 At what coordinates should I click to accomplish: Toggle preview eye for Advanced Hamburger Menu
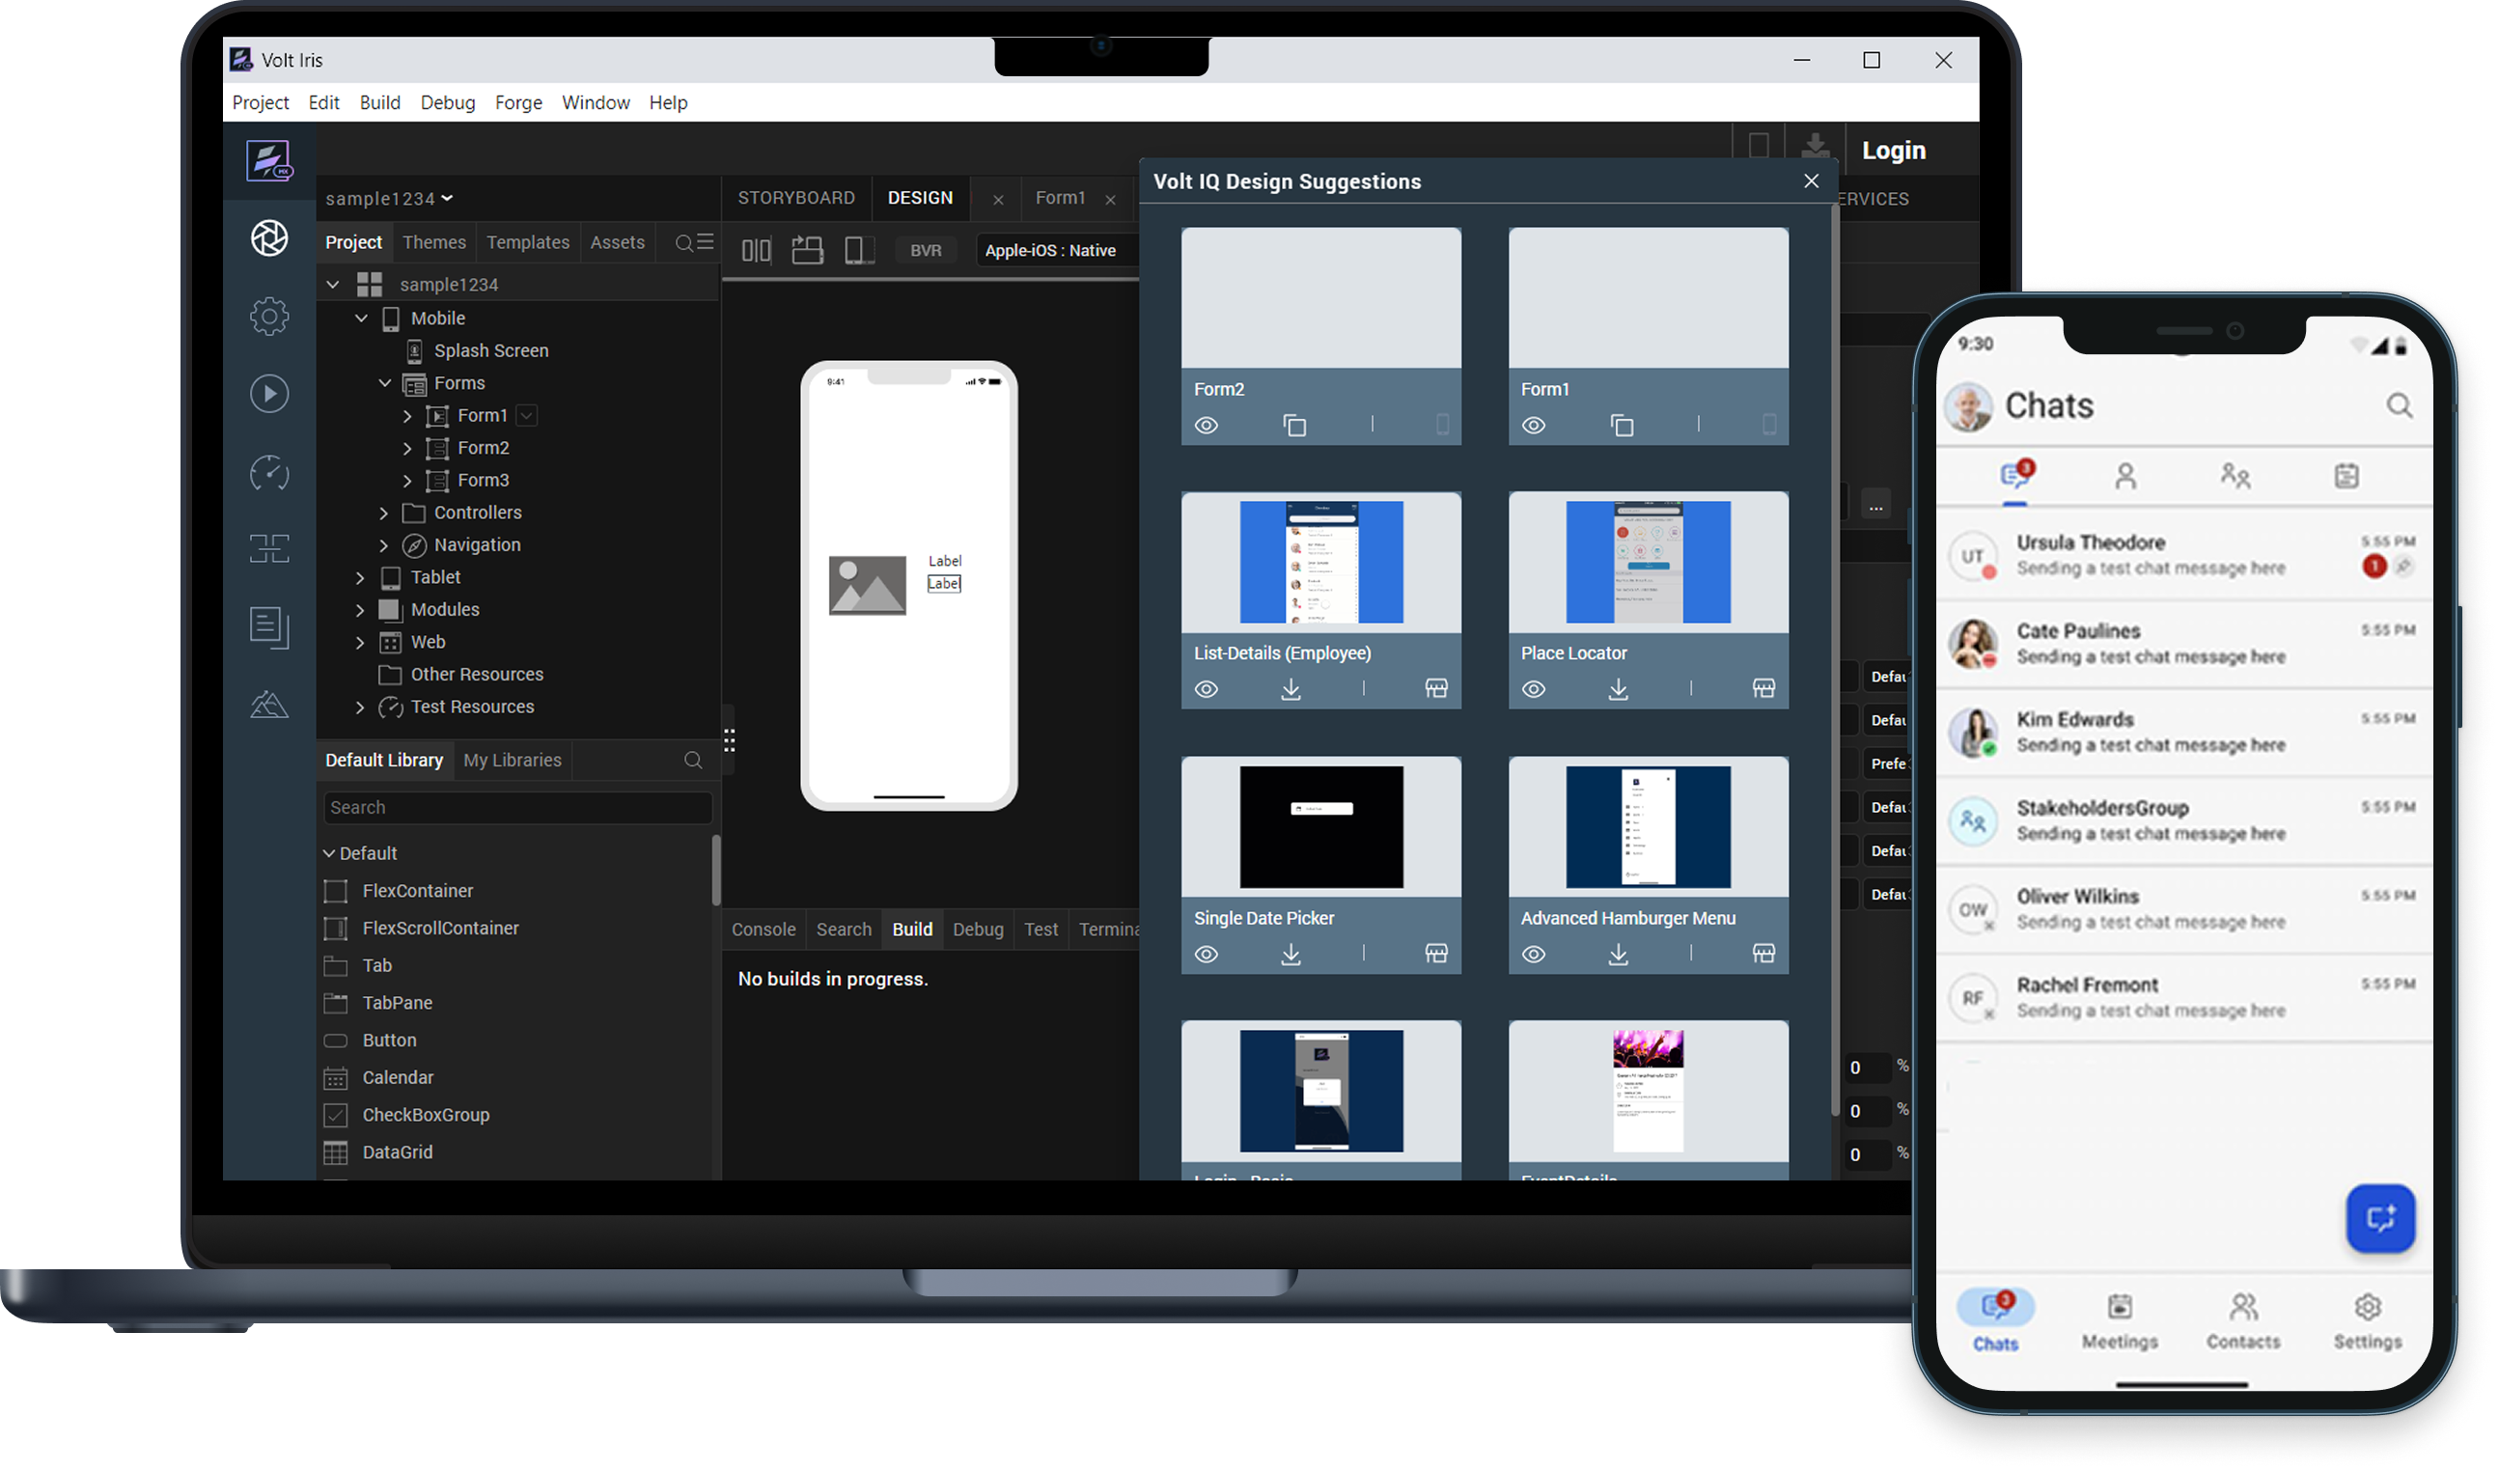coord(1533,954)
